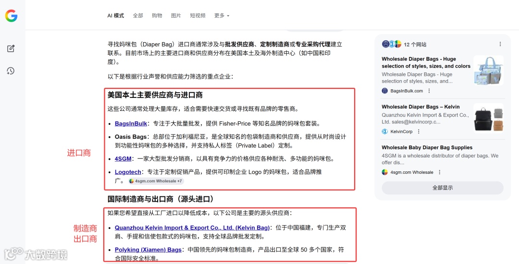Image resolution: width=519 pixels, height=264 pixels.
Task: Open search history clock icon
Action: coord(11,71)
